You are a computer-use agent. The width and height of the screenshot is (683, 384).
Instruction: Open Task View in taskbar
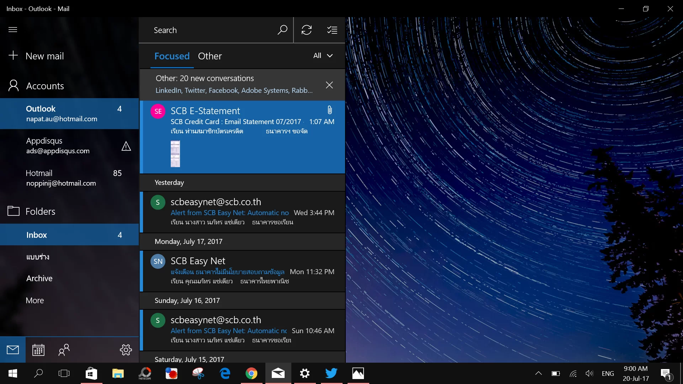pos(64,373)
